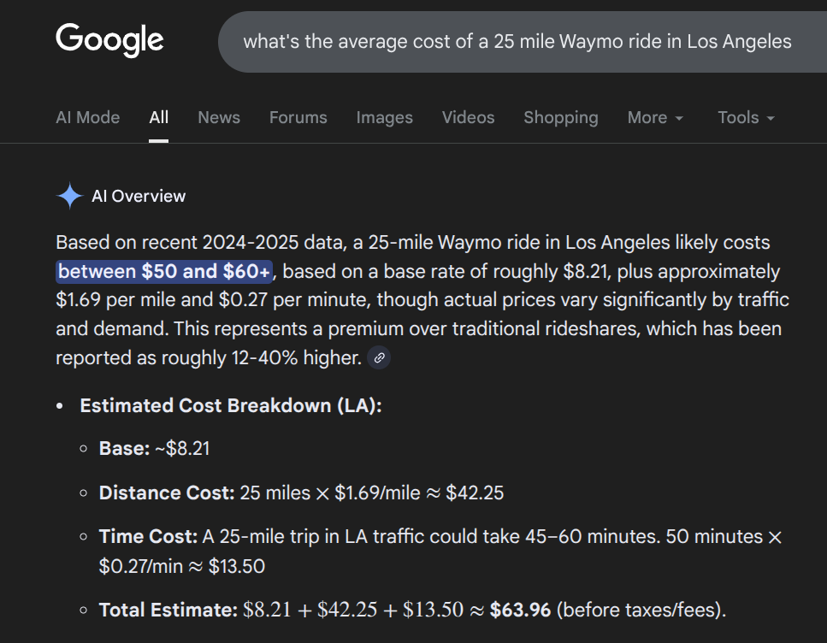Screen dimensions: 827x643
Task: Click inside the Waymo search query box
Action: tap(517, 42)
